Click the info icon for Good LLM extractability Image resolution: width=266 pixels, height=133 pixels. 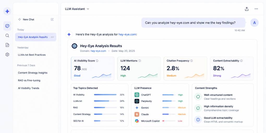[198, 120]
